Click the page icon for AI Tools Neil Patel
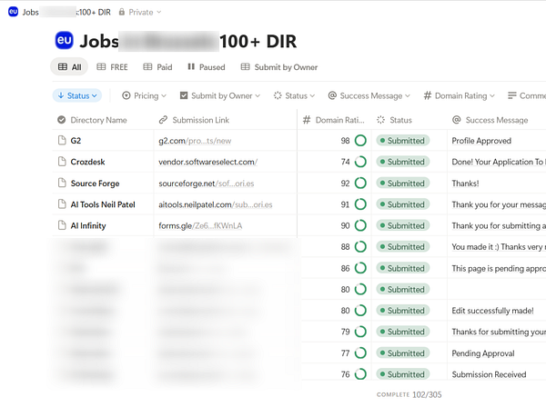 click(x=62, y=204)
